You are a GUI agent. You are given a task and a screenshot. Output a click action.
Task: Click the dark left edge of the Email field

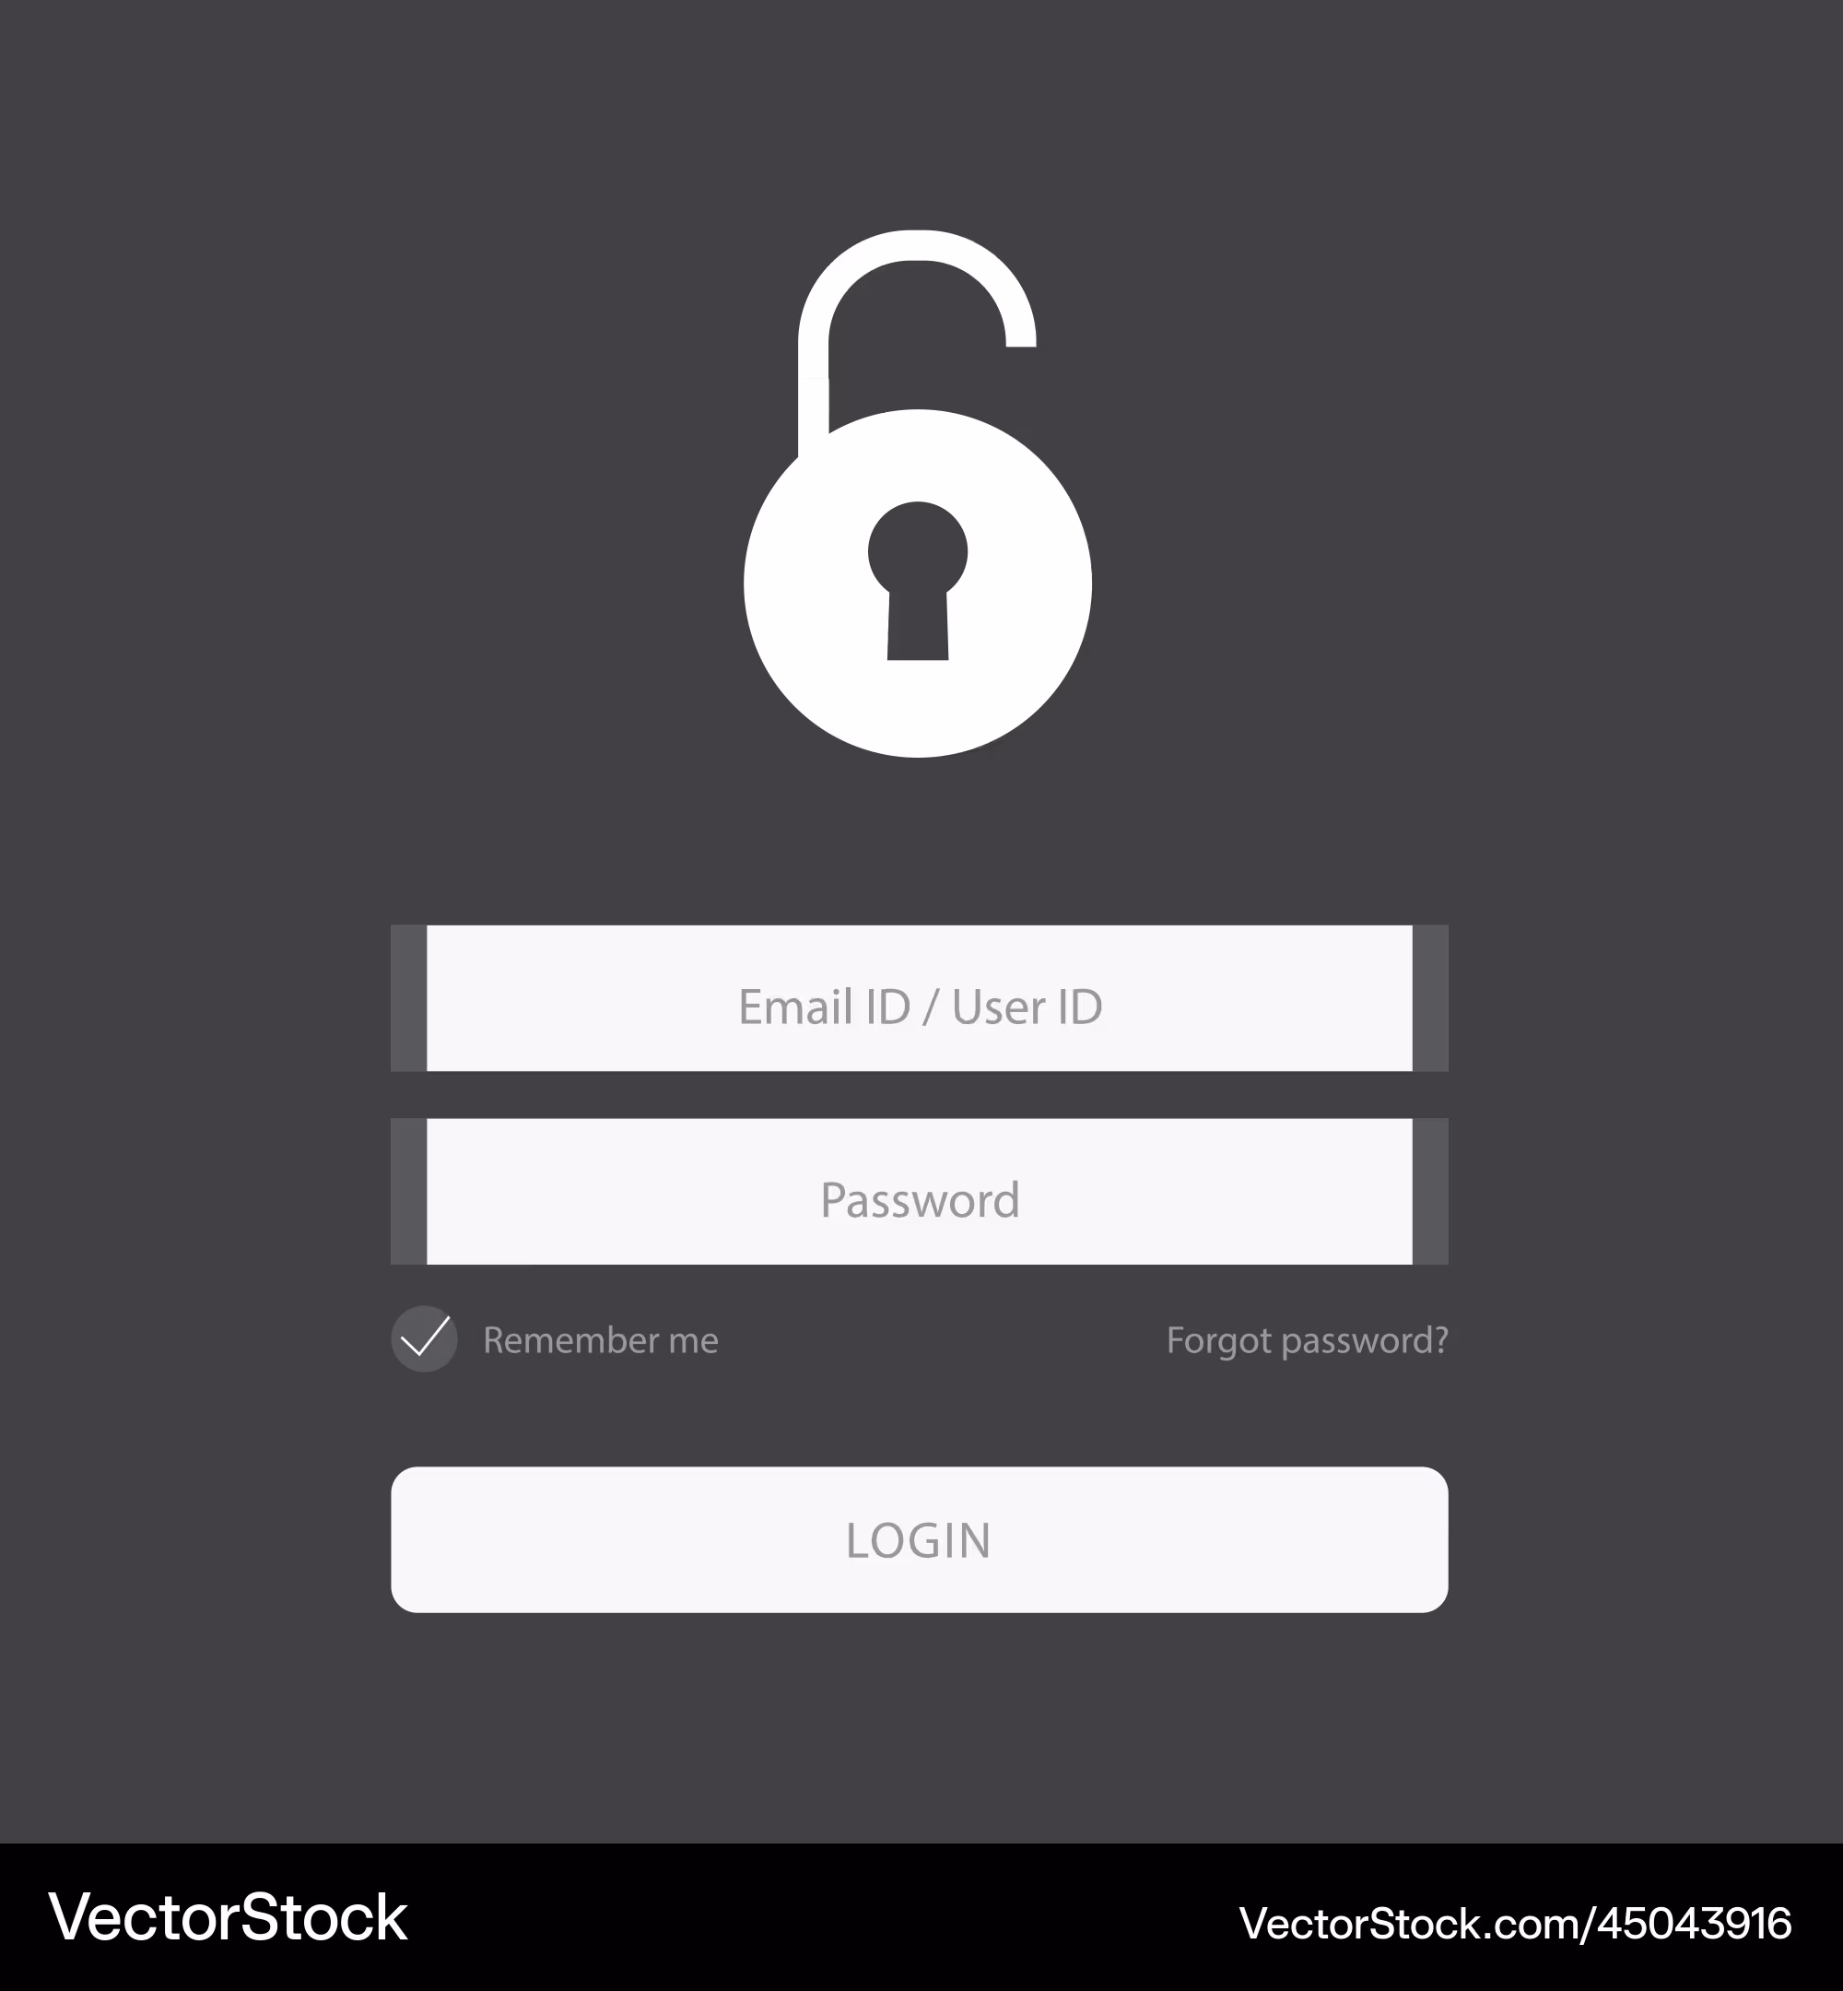(x=409, y=998)
